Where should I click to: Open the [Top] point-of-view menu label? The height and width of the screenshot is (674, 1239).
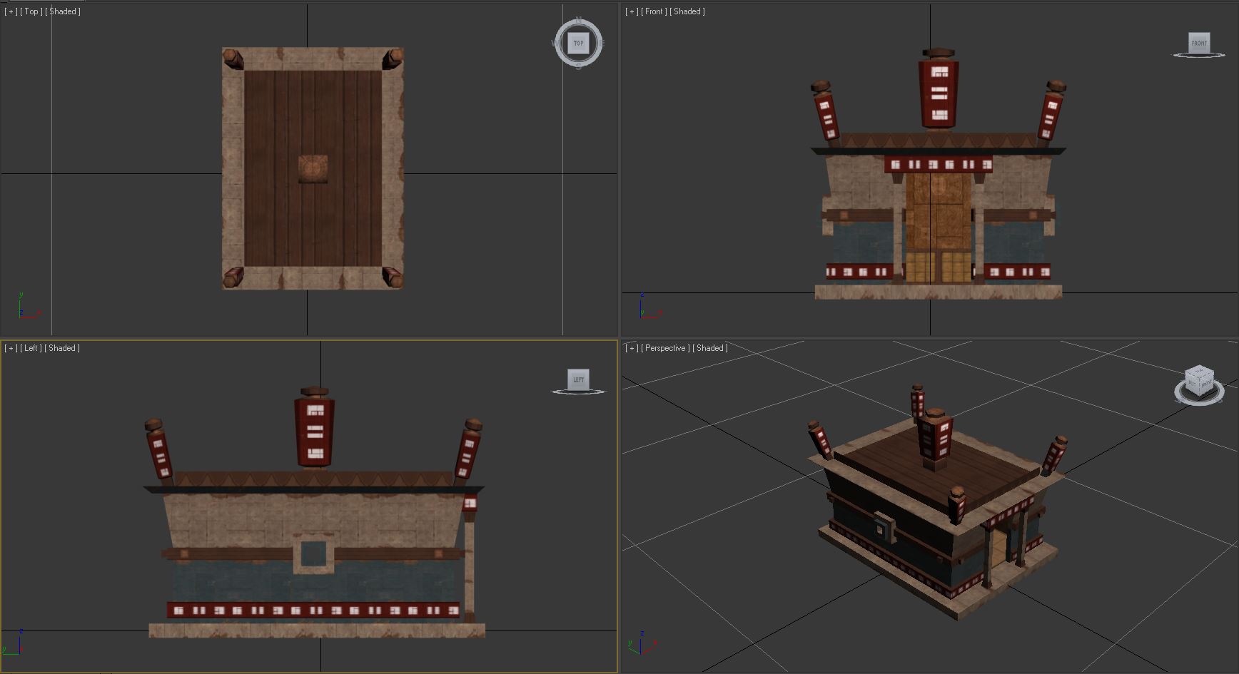point(31,11)
